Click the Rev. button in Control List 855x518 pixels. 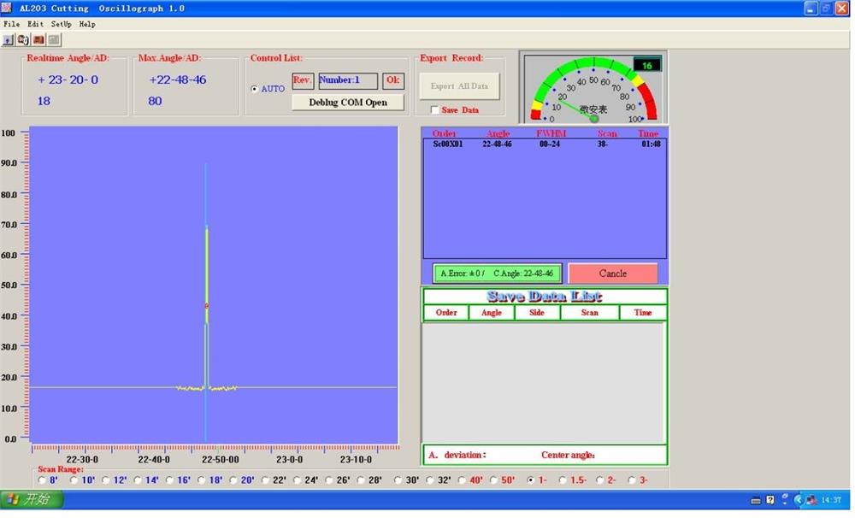(x=303, y=81)
